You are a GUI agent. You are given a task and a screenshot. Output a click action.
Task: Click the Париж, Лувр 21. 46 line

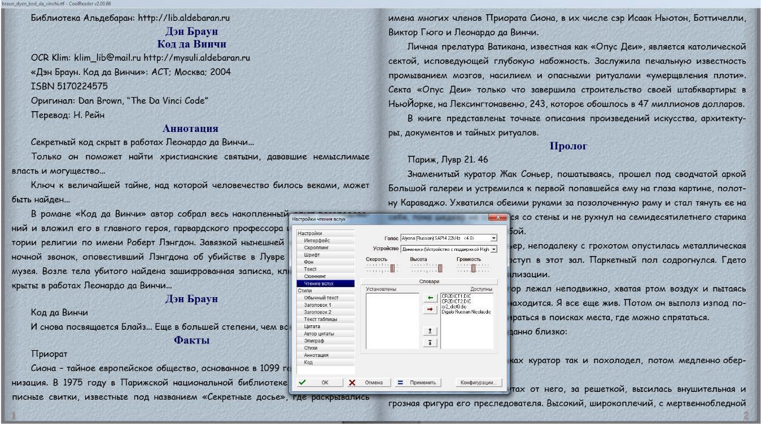point(448,160)
